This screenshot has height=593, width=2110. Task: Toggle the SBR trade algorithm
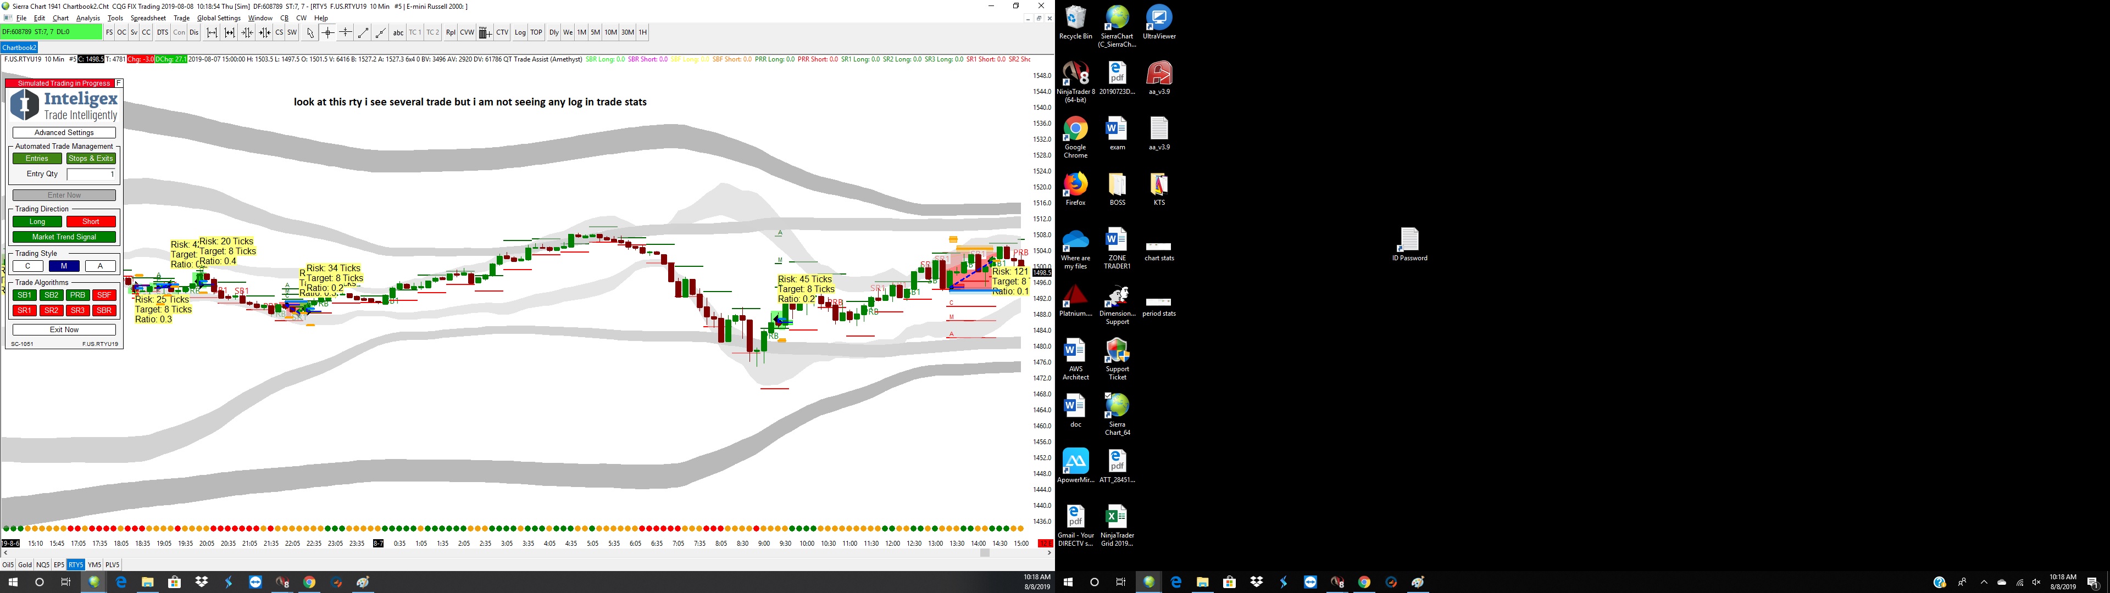click(104, 310)
